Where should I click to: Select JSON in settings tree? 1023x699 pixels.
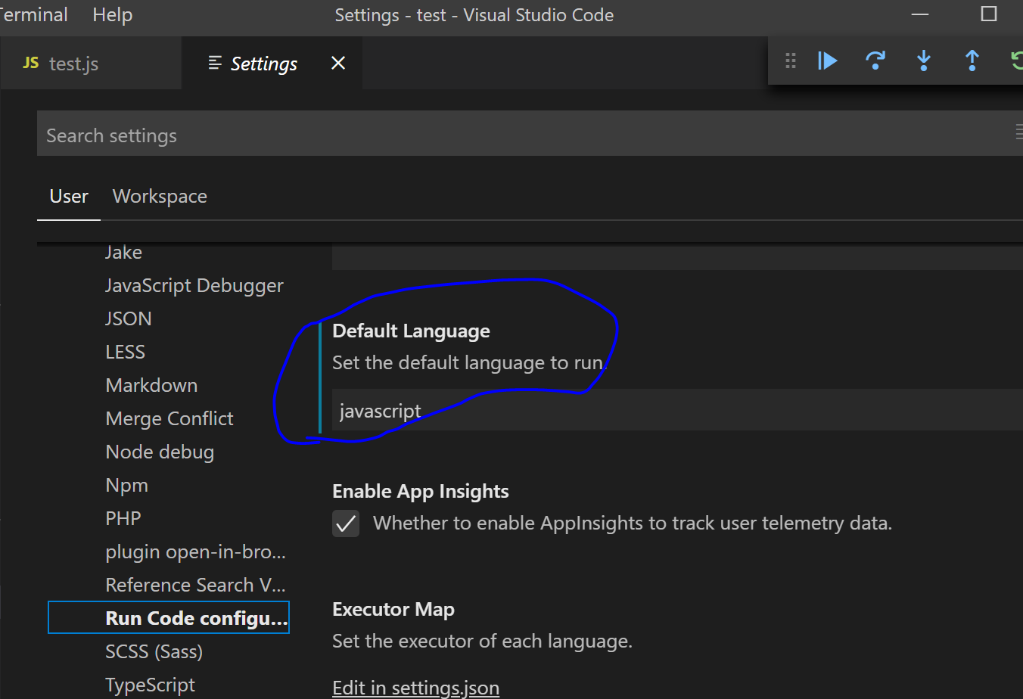(x=129, y=319)
